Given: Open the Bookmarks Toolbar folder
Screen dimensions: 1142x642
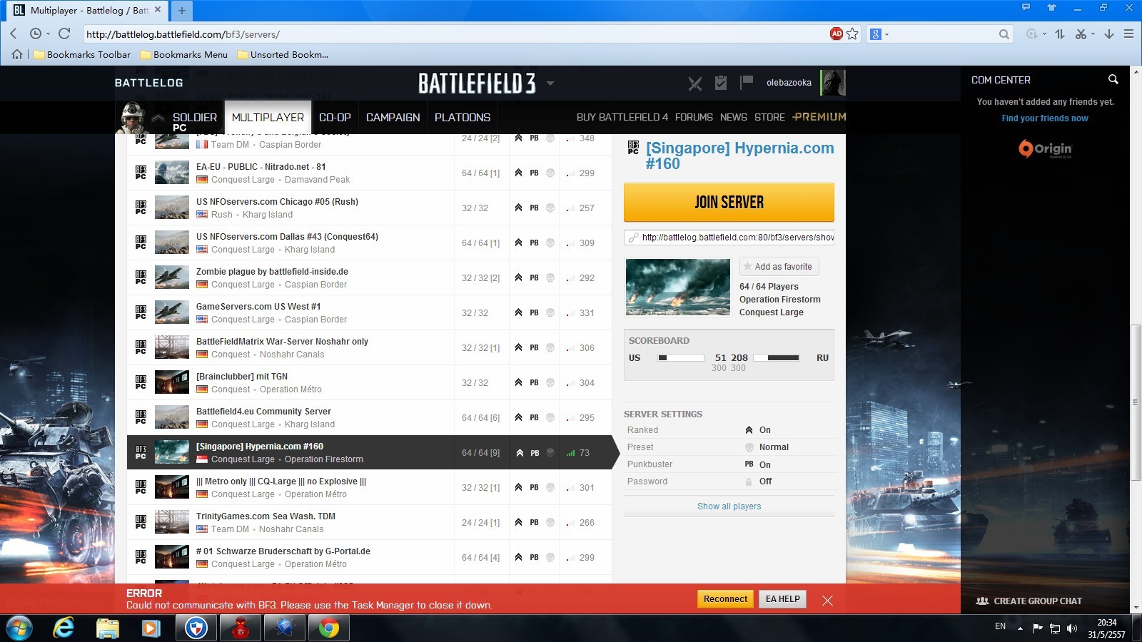Looking at the screenshot, I should (82, 54).
